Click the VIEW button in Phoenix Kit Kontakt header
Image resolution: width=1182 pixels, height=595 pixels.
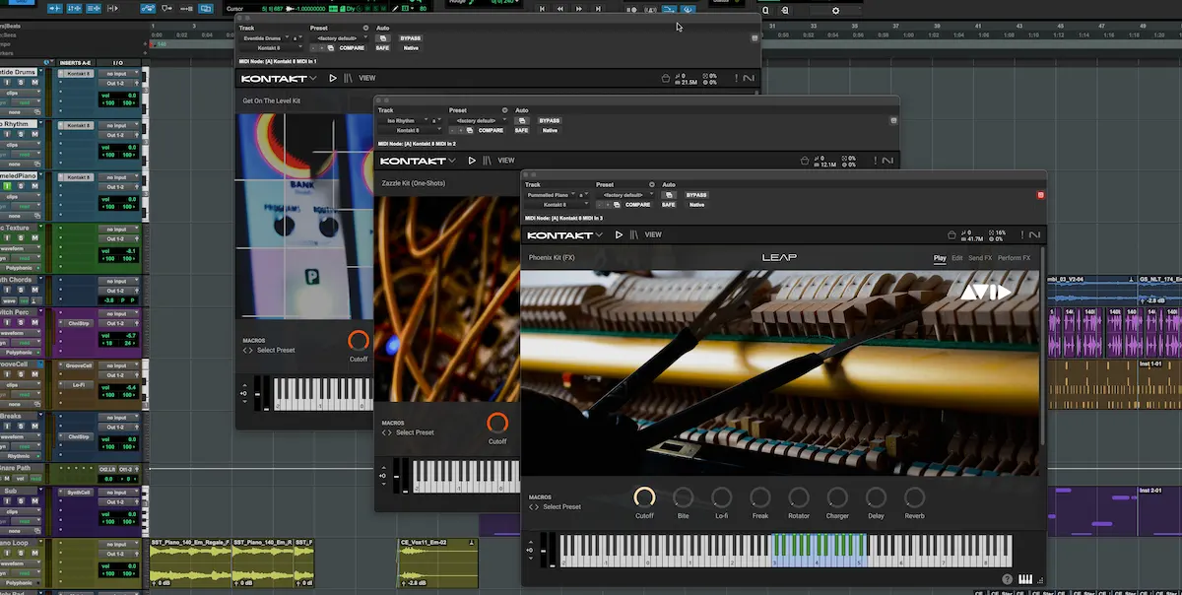point(653,235)
